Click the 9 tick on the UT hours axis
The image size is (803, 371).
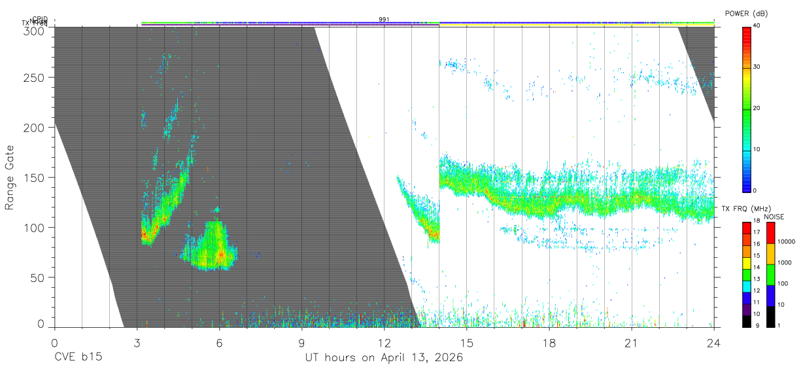click(302, 342)
